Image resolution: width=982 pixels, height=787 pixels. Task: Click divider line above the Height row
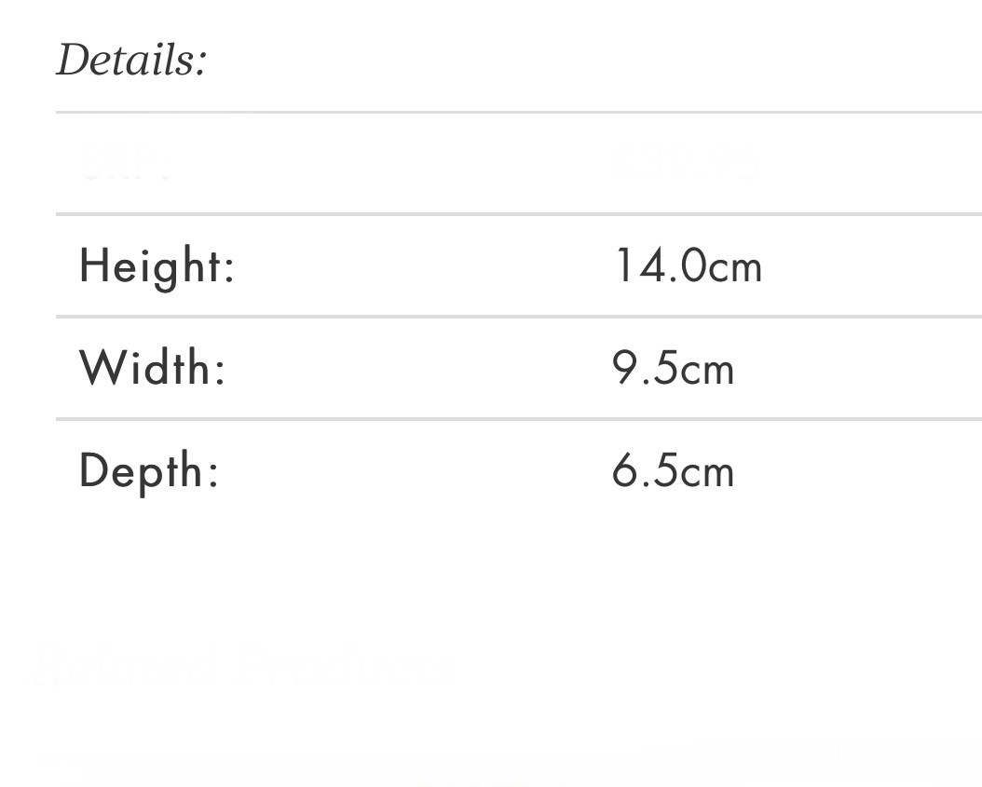(519, 214)
